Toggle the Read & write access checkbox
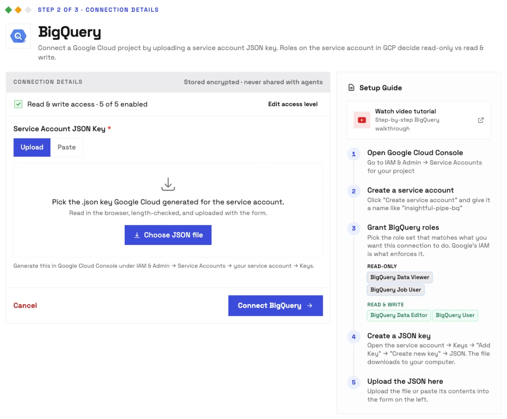507x419 pixels. tap(18, 104)
